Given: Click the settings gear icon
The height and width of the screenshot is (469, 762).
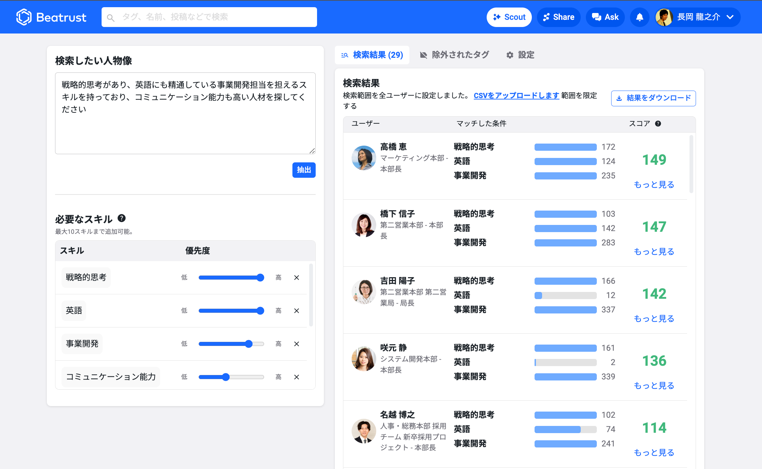Looking at the screenshot, I should coord(510,55).
